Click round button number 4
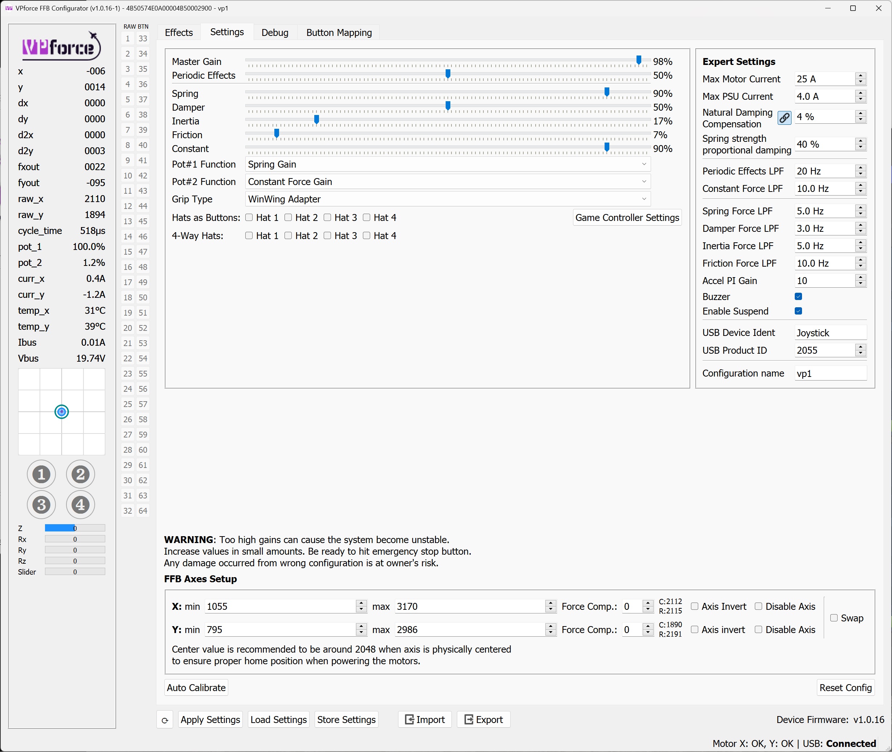This screenshot has width=892, height=752. (80, 505)
